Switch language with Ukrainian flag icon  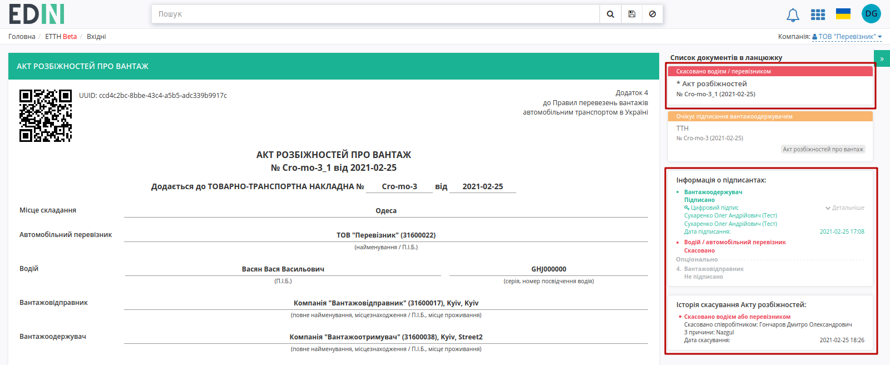[843, 14]
